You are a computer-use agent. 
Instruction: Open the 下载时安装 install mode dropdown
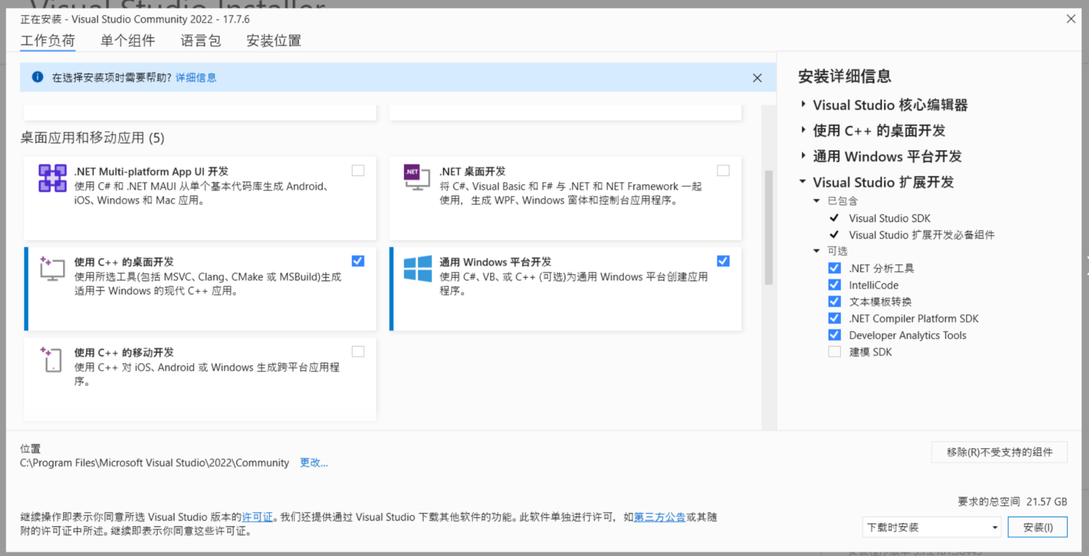pos(931,527)
